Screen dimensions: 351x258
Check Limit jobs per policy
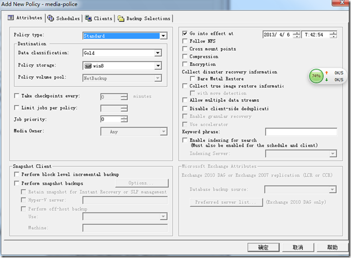click(x=16, y=107)
